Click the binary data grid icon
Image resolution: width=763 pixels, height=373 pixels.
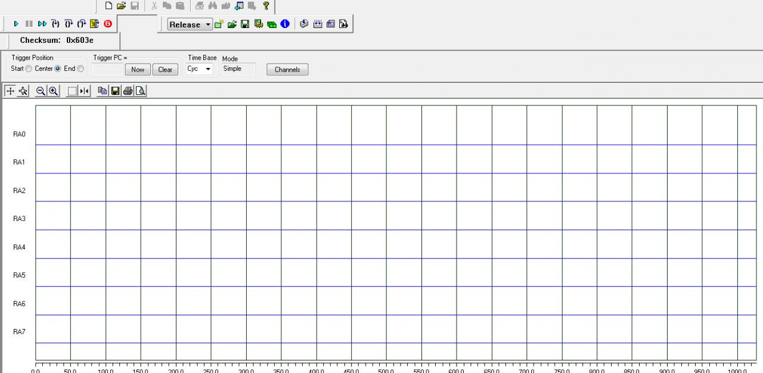click(x=318, y=24)
